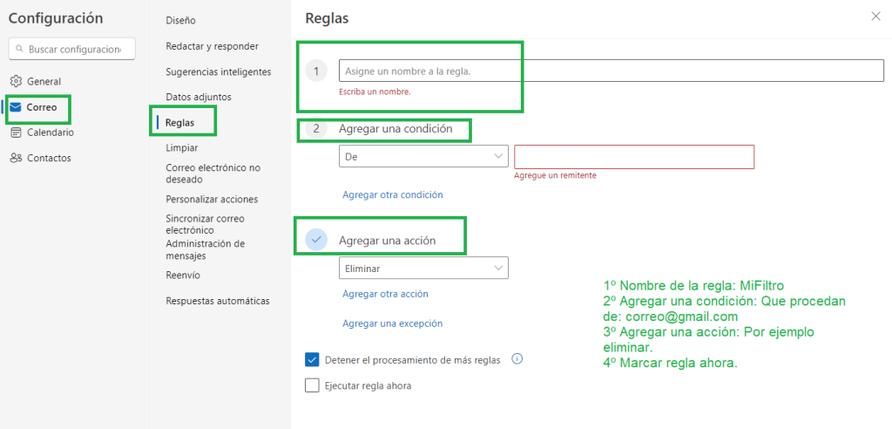
Task: Go to Correo electrónico no deseado
Action: [x=213, y=173]
